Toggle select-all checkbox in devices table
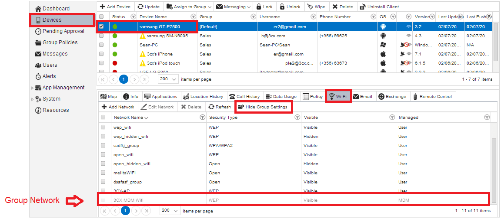 coord(101,16)
